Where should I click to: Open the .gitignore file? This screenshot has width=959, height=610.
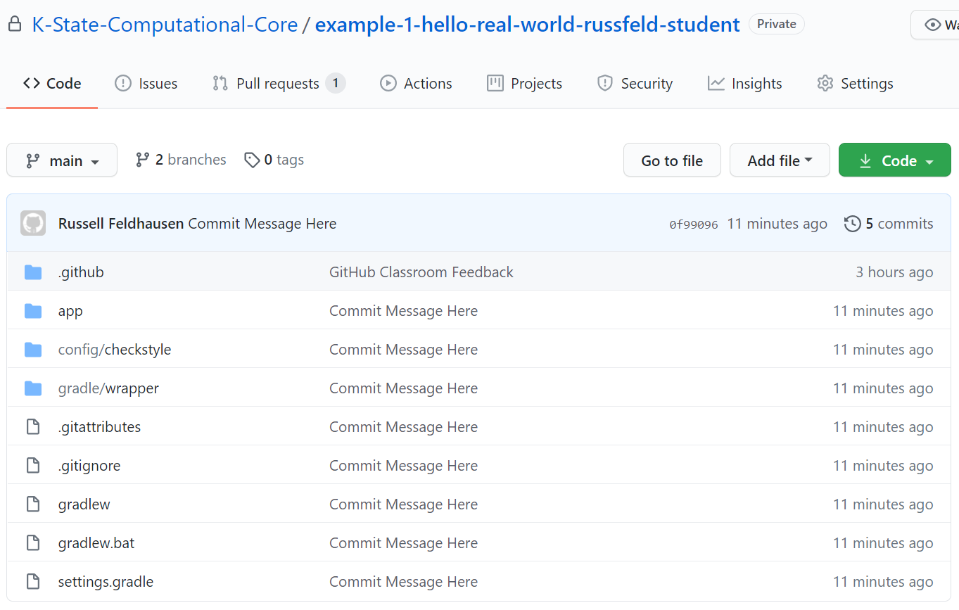tap(89, 466)
